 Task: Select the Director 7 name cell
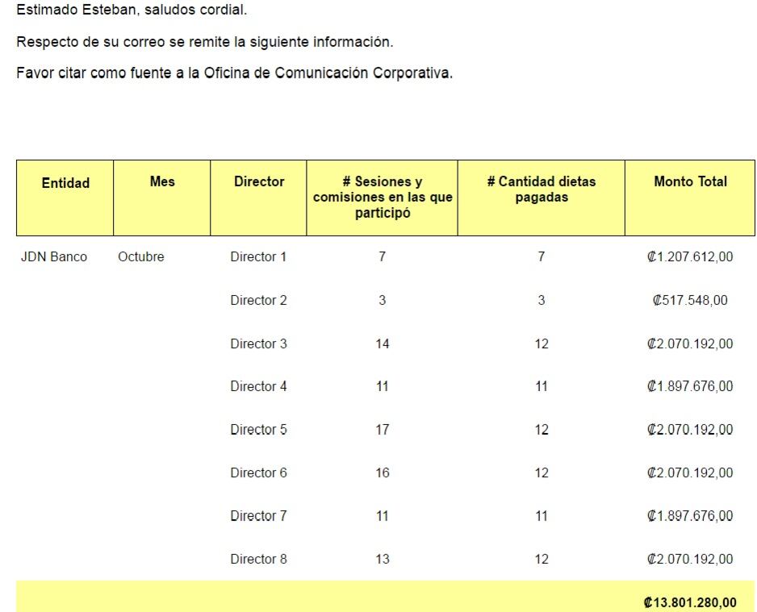click(x=258, y=516)
